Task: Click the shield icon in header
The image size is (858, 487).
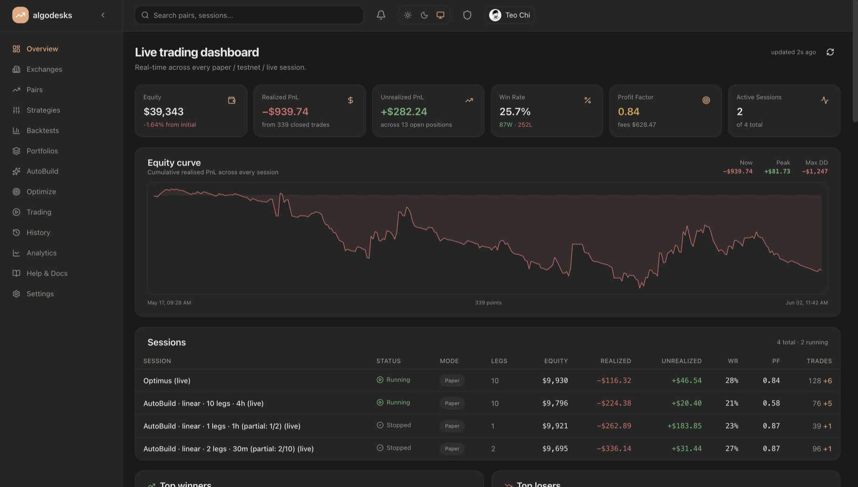Action: (x=467, y=15)
